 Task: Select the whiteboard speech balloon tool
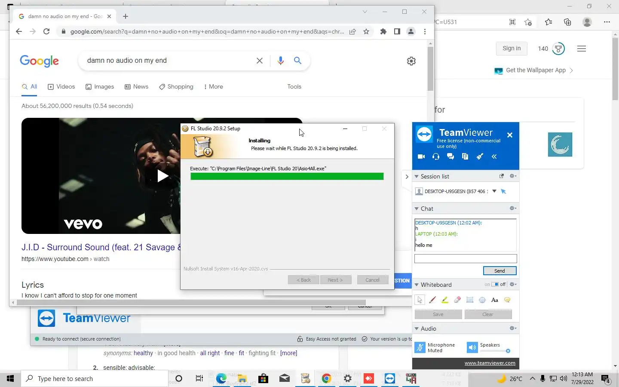coord(507,300)
